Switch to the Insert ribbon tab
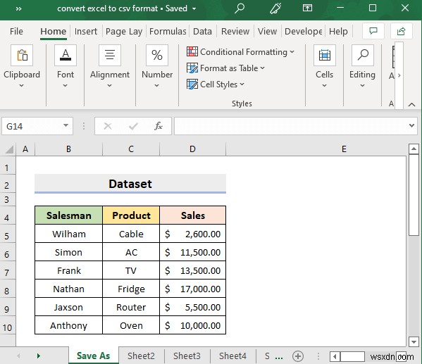 click(86, 32)
